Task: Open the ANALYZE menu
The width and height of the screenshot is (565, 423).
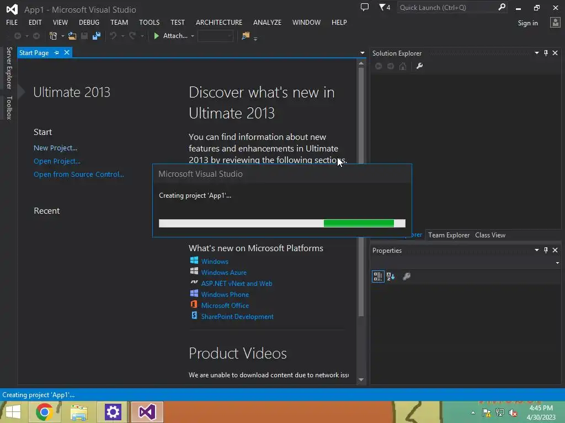Action: (x=268, y=22)
